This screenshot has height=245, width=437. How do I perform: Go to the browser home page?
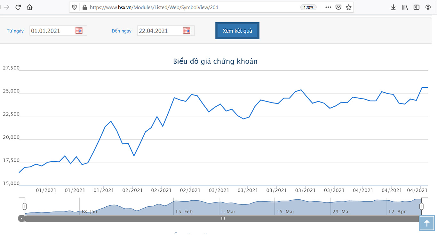click(x=30, y=7)
